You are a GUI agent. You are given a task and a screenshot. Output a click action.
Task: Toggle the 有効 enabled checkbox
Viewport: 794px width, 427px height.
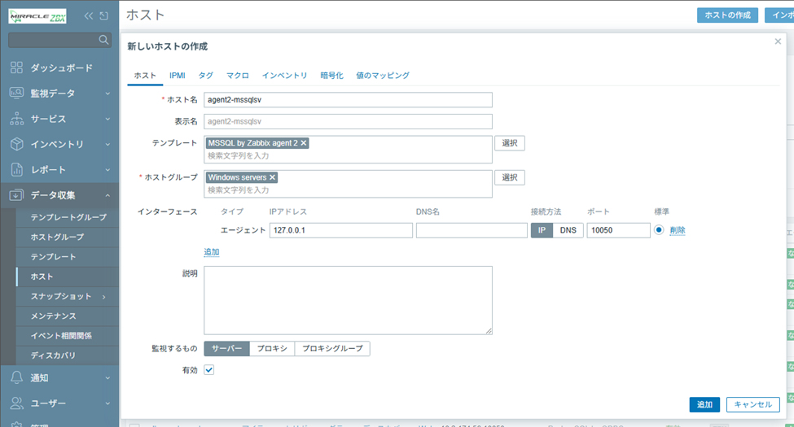click(x=209, y=370)
